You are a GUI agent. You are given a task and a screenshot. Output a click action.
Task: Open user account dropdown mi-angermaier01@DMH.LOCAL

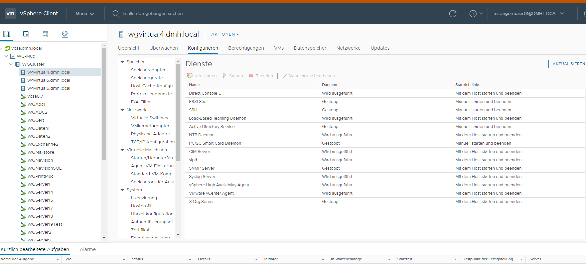point(529,14)
